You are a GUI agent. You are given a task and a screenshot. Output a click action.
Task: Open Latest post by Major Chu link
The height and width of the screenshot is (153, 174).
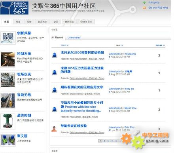123,108
